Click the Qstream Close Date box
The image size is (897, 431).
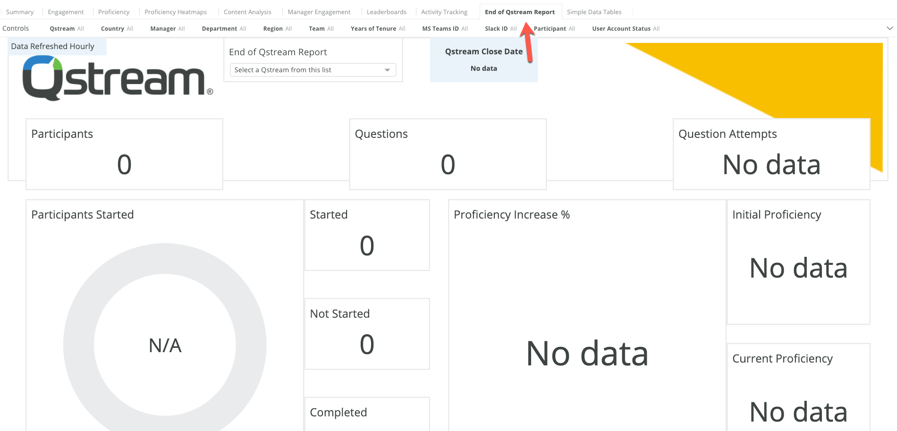pos(484,60)
